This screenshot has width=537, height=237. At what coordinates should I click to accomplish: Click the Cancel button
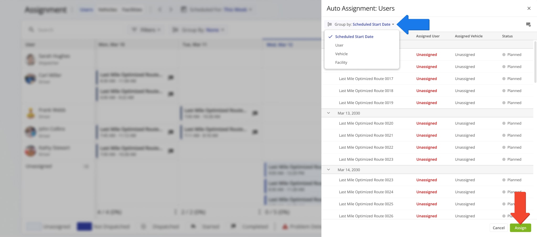pos(498,228)
